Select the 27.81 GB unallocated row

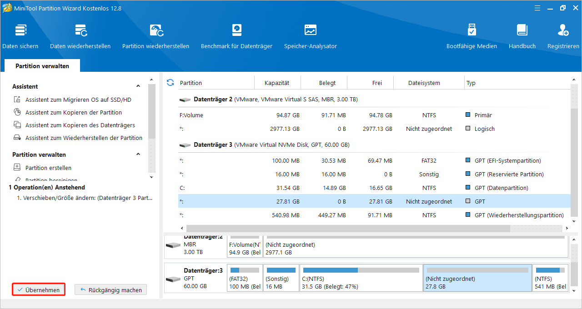374,201
